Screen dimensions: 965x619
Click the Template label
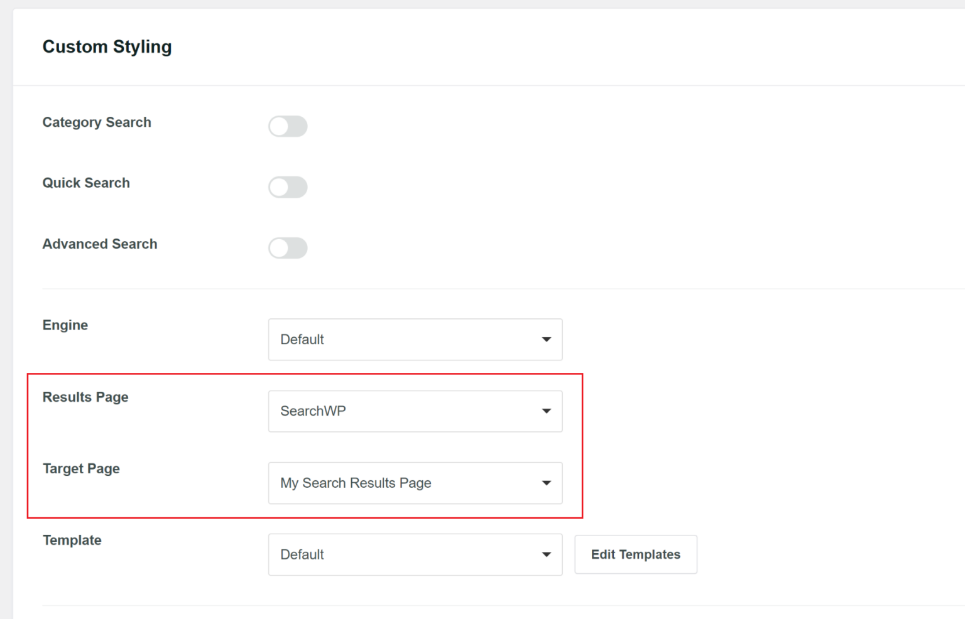coord(72,540)
